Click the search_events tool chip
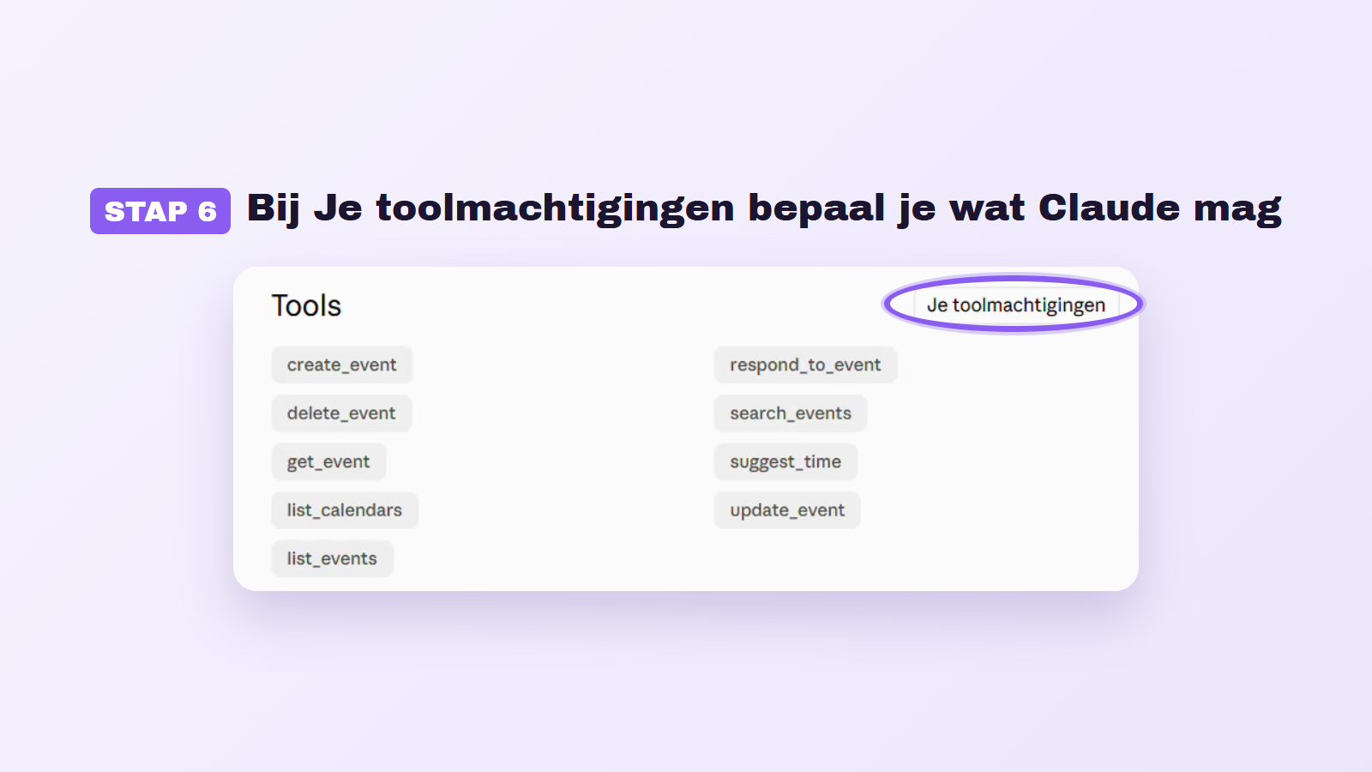The height and width of the screenshot is (772, 1372). tap(791, 413)
